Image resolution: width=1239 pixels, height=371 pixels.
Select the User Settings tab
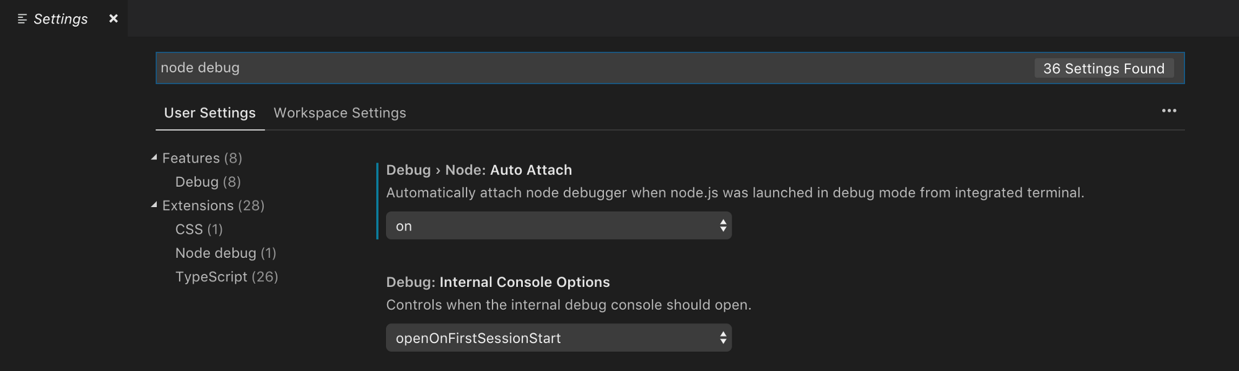tap(209, 113)
